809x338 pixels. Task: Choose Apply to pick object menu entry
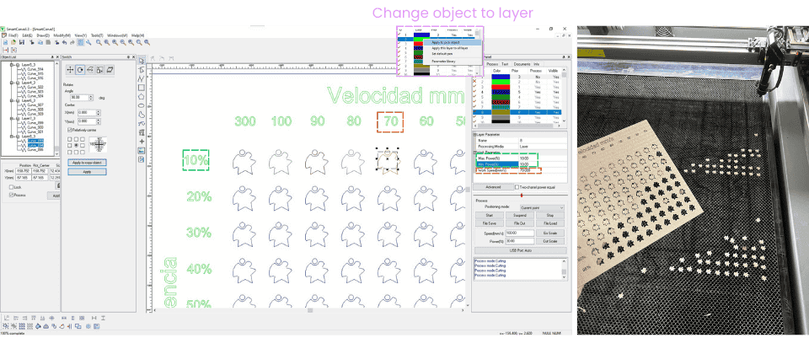coord(446,41)
